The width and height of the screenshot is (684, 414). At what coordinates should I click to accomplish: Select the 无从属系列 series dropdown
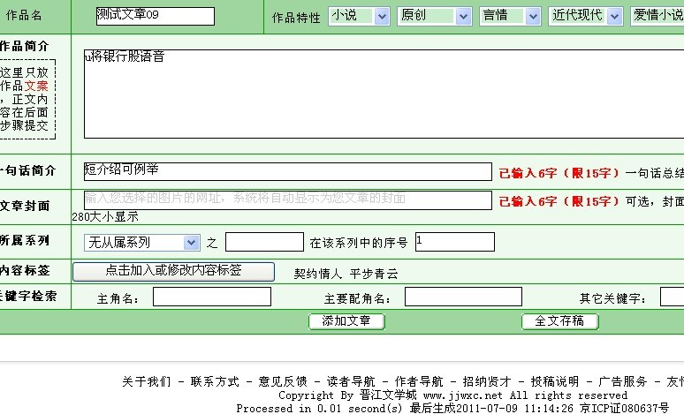pos(141,242)
